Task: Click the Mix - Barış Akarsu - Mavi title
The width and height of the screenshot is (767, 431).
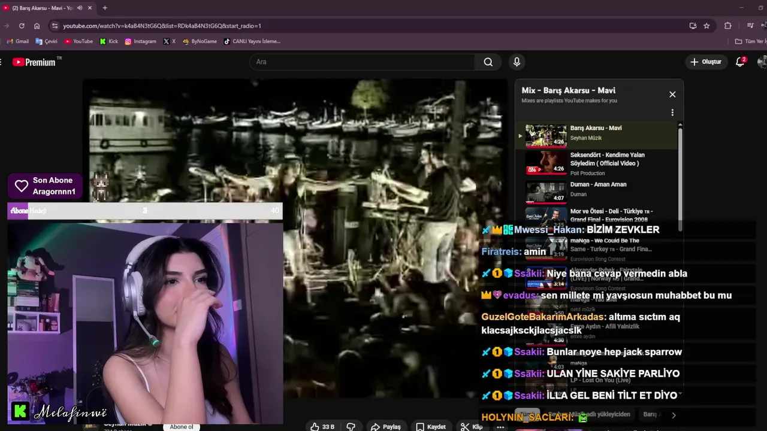Action: [x=568, y=90]
